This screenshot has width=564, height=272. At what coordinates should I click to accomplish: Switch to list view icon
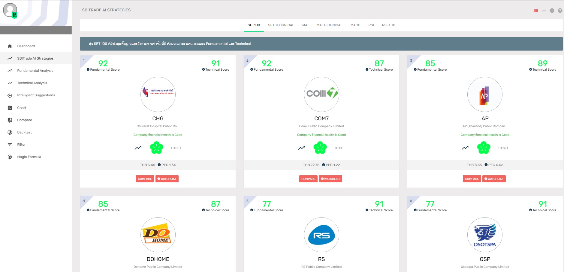coord(544,10)
